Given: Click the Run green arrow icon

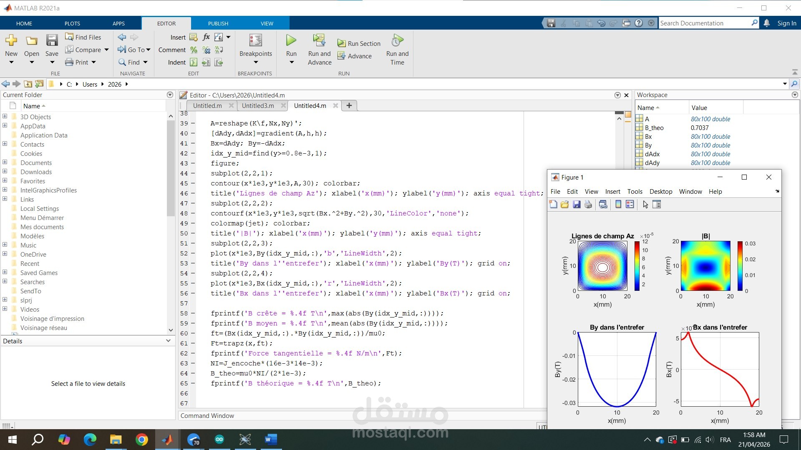Looking at the screenshot, I should point(291,40).
